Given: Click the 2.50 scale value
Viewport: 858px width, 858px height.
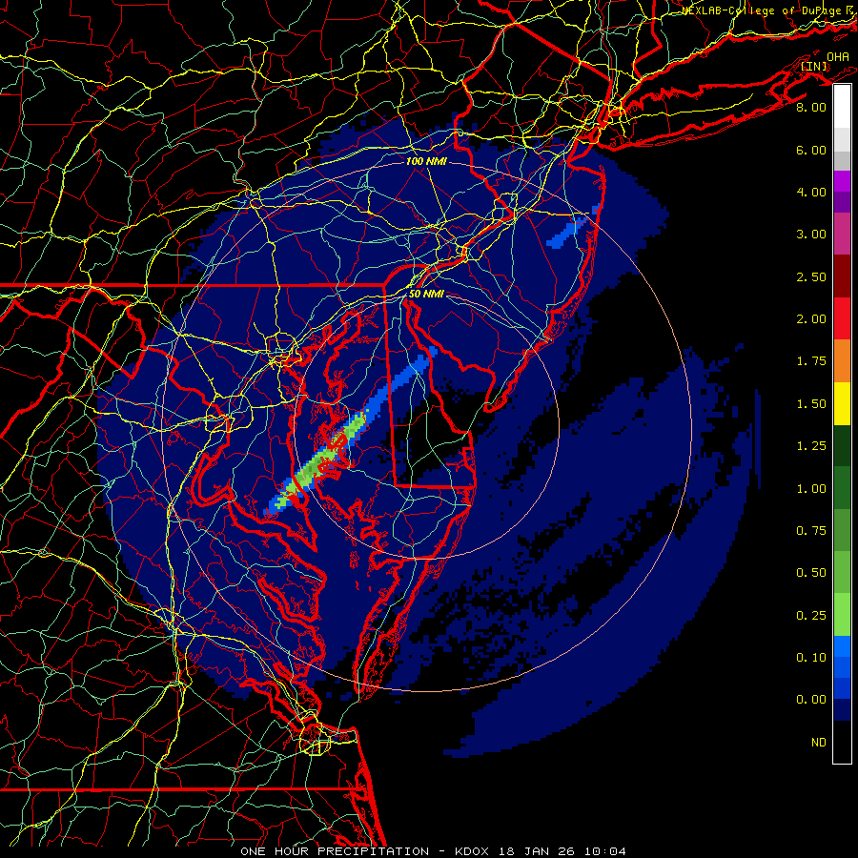Looking at the screenshot, I should pyautogui.click(x=811, y=276).
